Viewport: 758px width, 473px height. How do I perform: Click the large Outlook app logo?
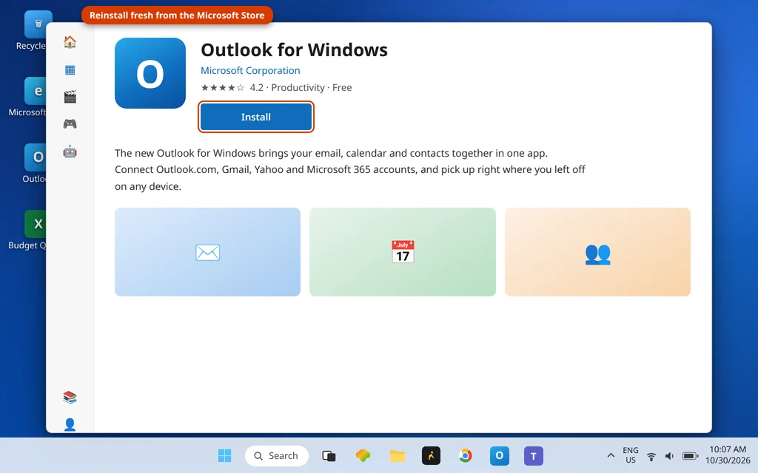click(x=150, y=73)
